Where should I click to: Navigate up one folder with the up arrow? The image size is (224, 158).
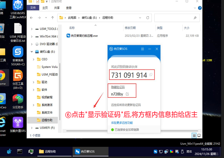point(53,18)
